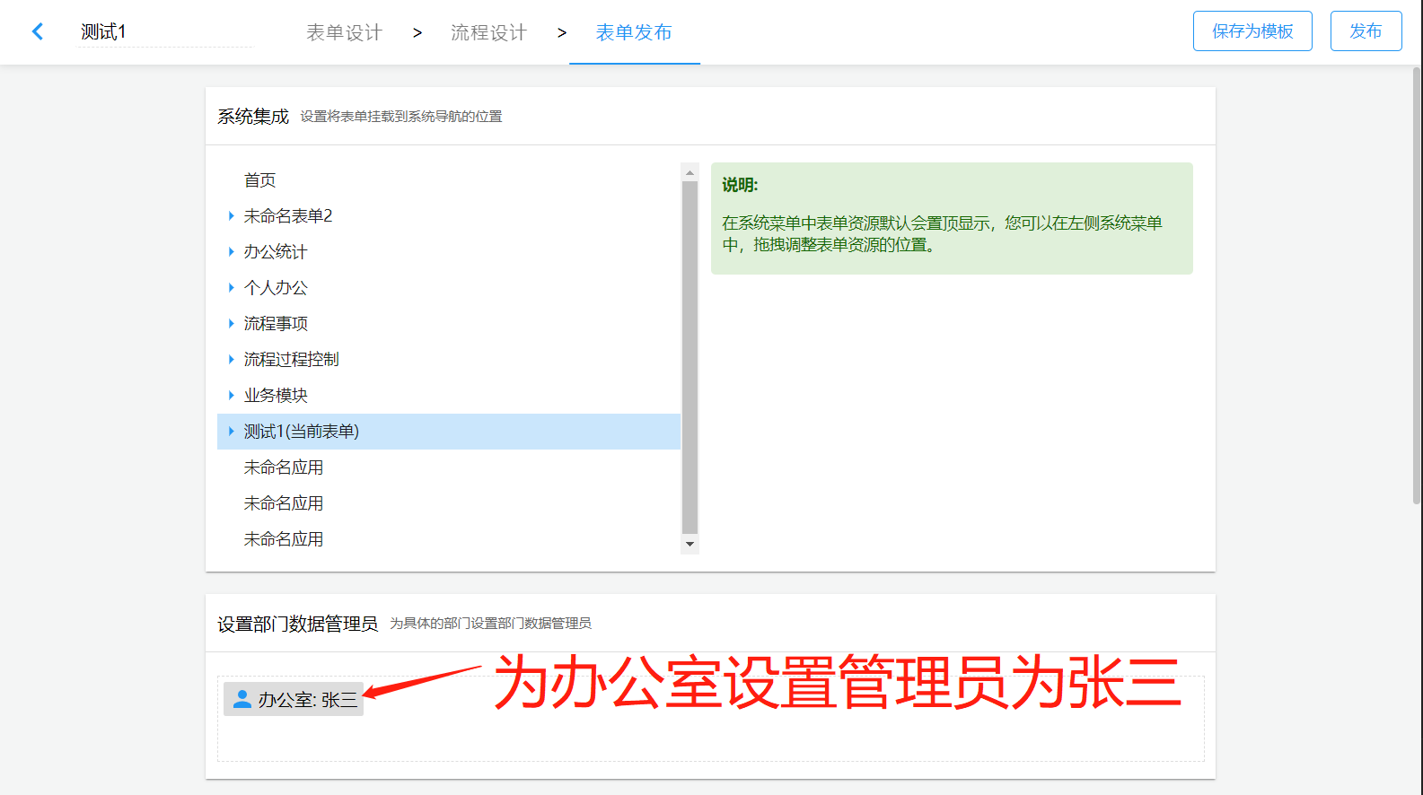Click the 办公室: 张三 manager tag
Viewport: 1423px width, 795px height.
(294, 699)
